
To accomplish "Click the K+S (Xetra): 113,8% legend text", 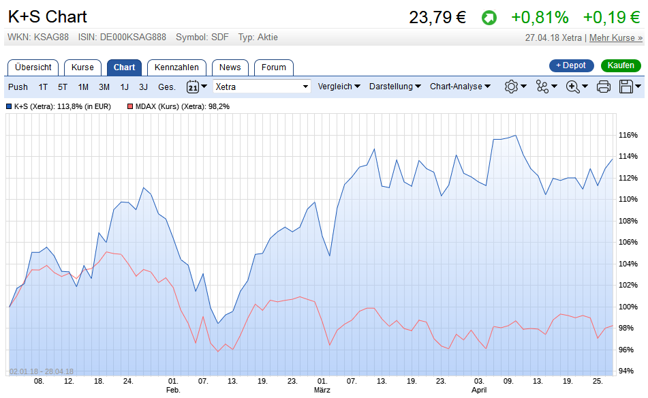I will coord(63,106).
